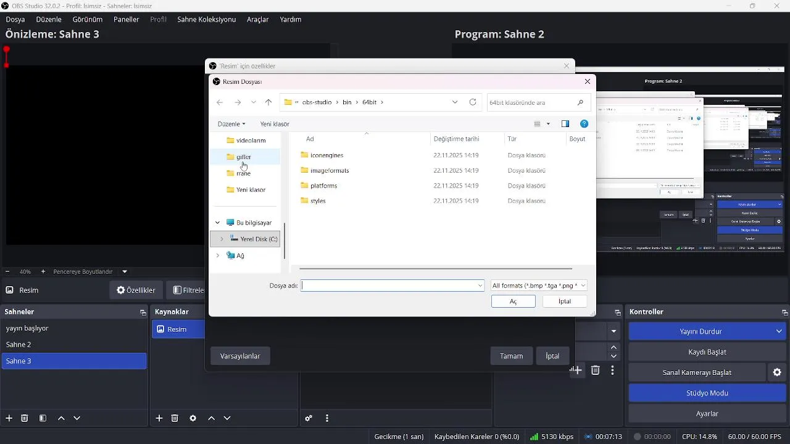Add a scene transition with plus
Screen dimensions: 790x444
pos(578,371)
